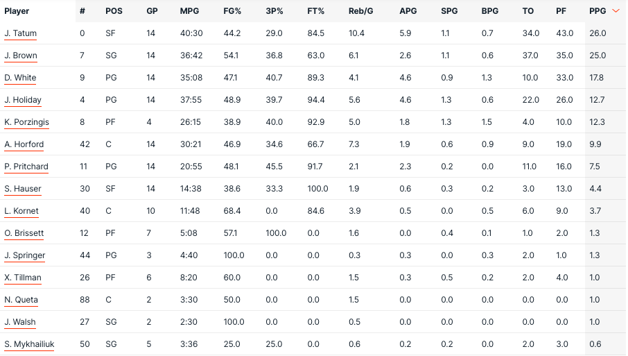This screenshot has height=356, width=628.
Task: Open J. Brown player page
Action: (21, 56)
